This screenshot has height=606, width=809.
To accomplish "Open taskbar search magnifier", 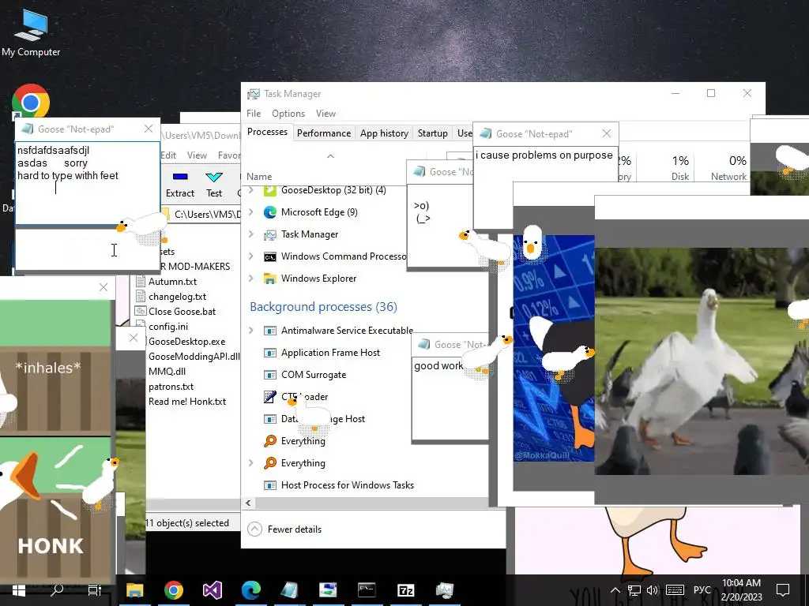I will (x=57, y=590).
